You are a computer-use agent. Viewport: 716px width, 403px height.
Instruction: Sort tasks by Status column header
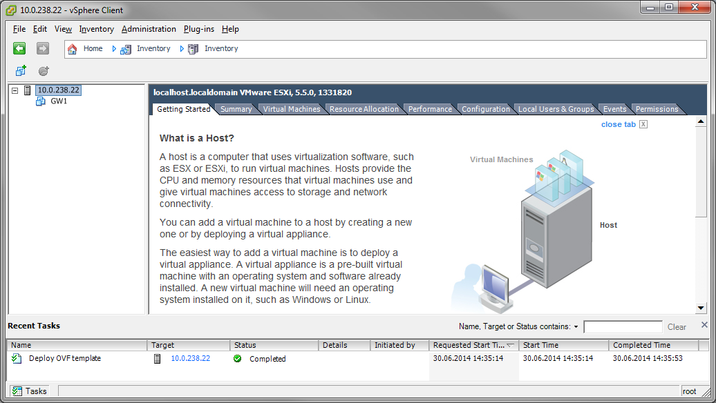[274, 345]
